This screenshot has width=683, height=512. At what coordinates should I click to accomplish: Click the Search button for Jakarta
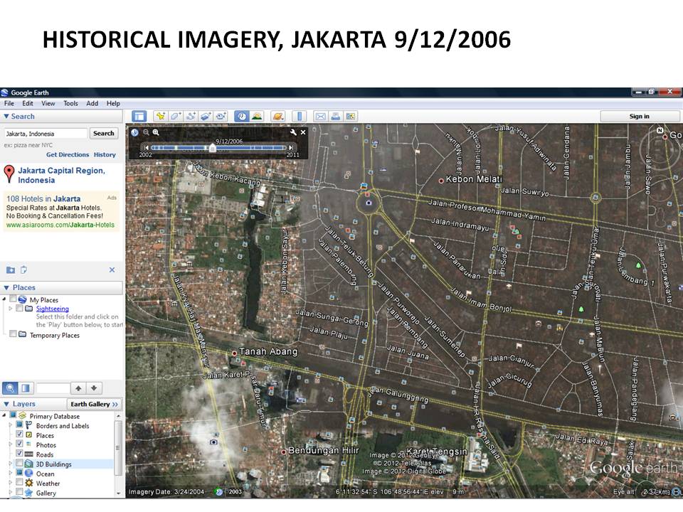(x=104, y=133)
